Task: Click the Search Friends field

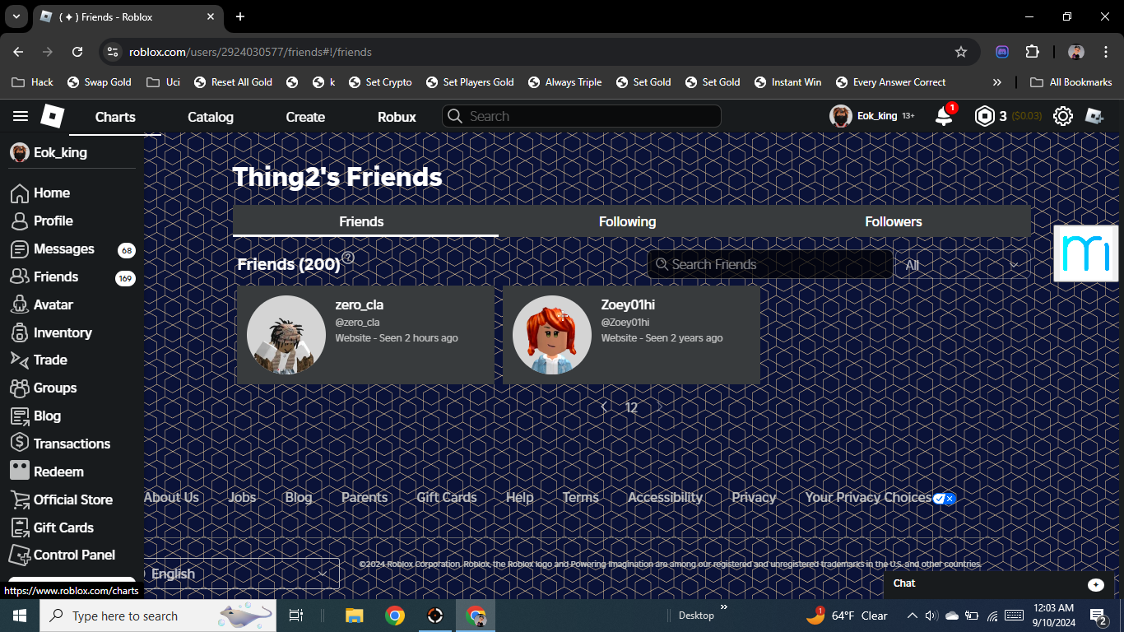Action: click(x=770, y=264)
